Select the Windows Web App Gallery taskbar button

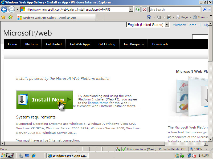(67, 156)
